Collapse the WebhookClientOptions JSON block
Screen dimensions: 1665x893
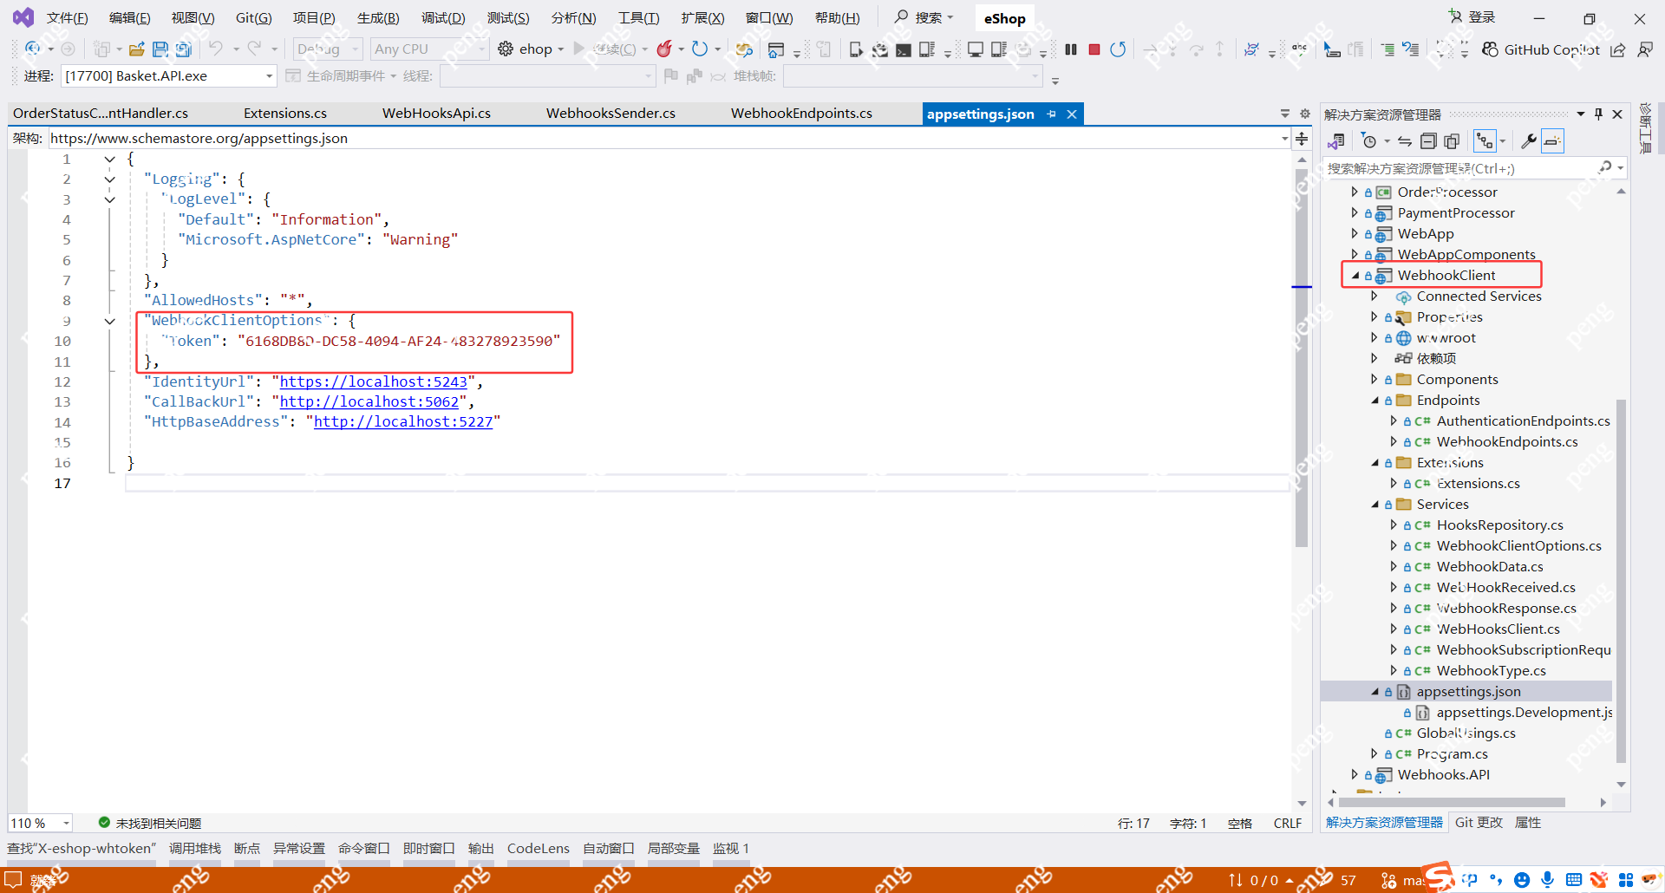click(x=110, y=321)
